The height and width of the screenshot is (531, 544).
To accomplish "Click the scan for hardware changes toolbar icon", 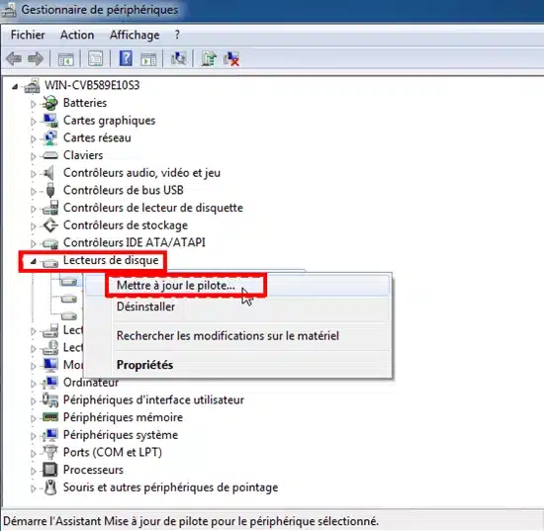I will [179, 58].
